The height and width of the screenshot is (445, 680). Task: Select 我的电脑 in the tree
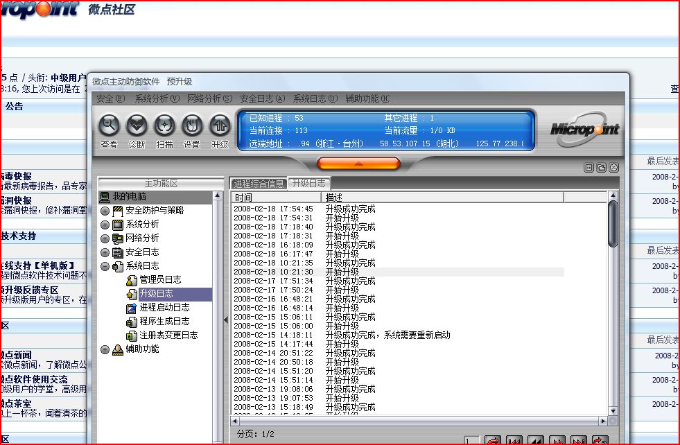tap(129, 196)
